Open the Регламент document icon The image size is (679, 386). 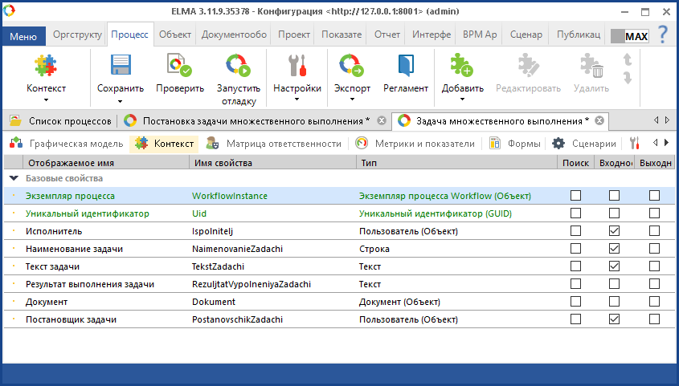coord(406,66)
